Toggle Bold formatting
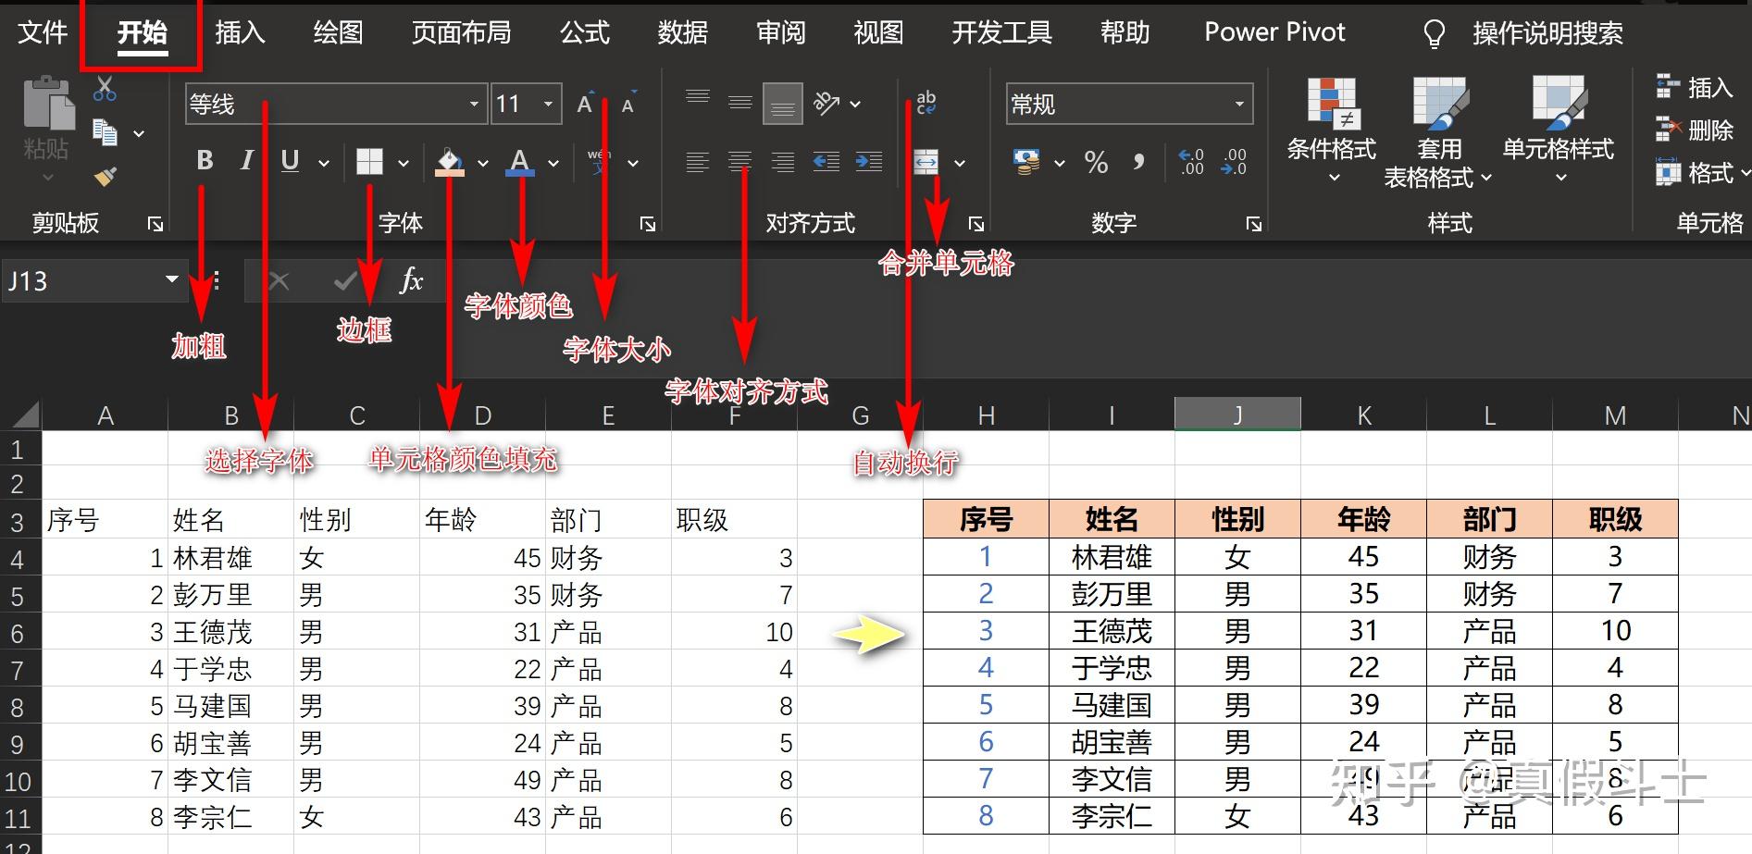Image resolution: width=1752 pixels, height=854 pixels. tap(205, 161)
